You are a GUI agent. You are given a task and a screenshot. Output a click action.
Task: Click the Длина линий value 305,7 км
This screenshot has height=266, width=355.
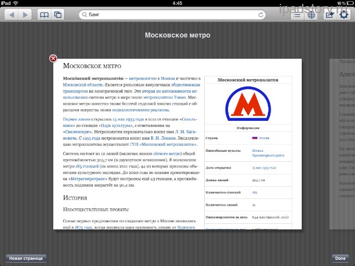[258, 180]
